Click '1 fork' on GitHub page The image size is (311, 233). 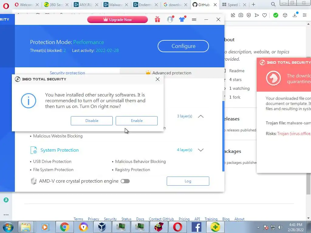[235, 97]
